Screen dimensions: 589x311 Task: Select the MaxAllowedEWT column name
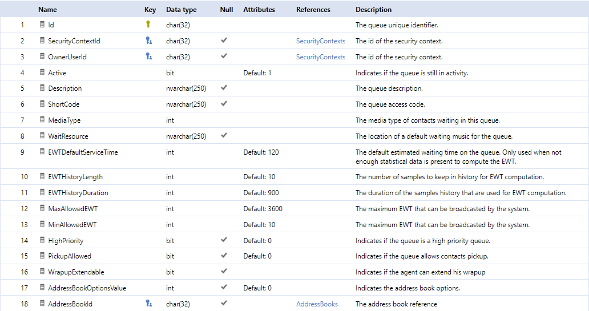73,209
